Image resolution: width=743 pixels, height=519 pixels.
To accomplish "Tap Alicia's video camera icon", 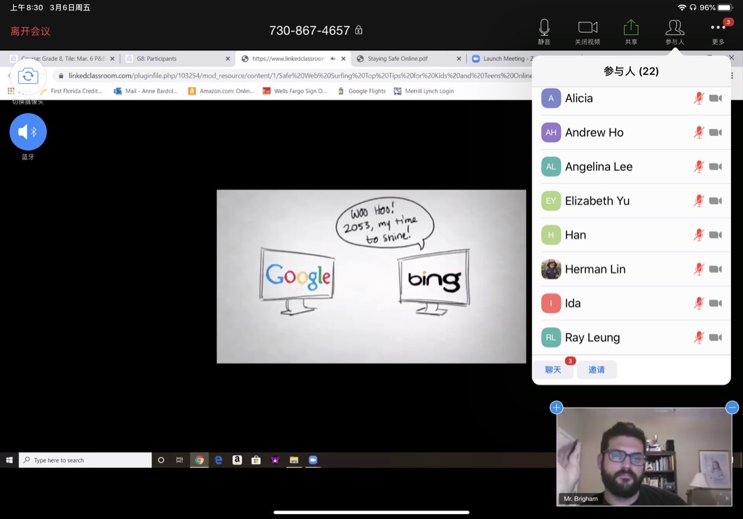I will (x=716, y=98).
